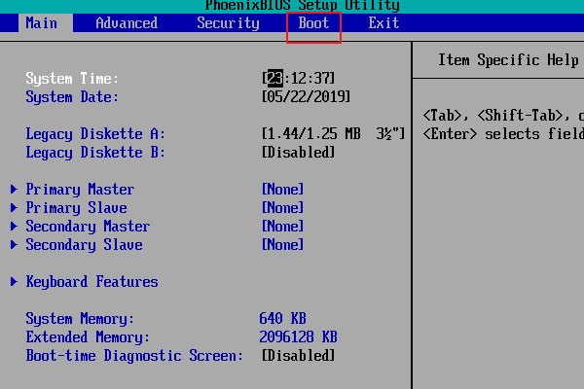Image resolution: width=584 pixels, height=389 pixels.
Task: Click the Enter selects field help line
Action: (x=503, y=133)
